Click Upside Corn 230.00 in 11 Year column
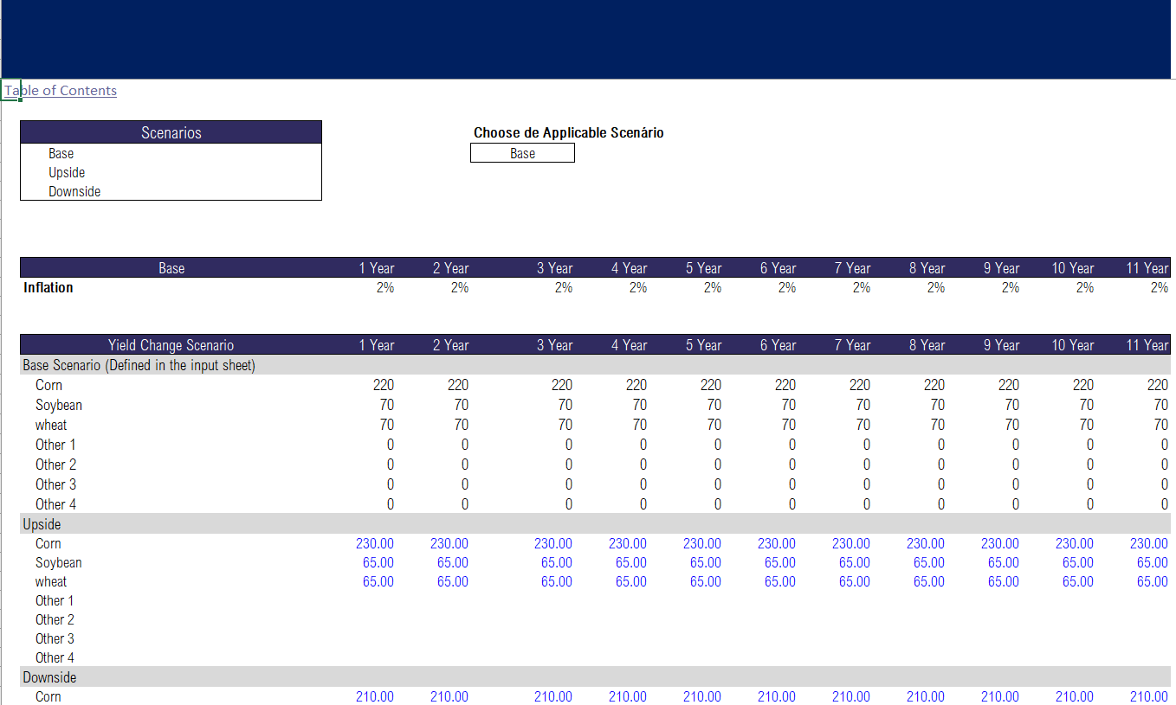The height and width of the screenshot is (705, 1176). tap(1149, 543)
